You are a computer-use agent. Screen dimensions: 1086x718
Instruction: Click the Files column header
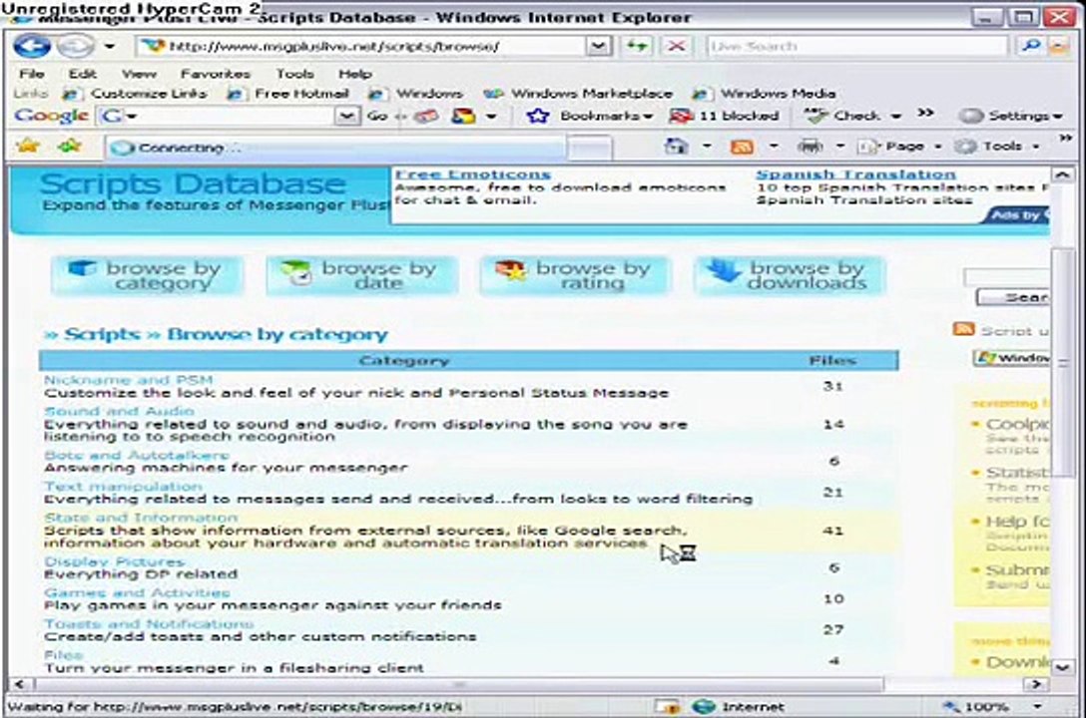[832, 360]
